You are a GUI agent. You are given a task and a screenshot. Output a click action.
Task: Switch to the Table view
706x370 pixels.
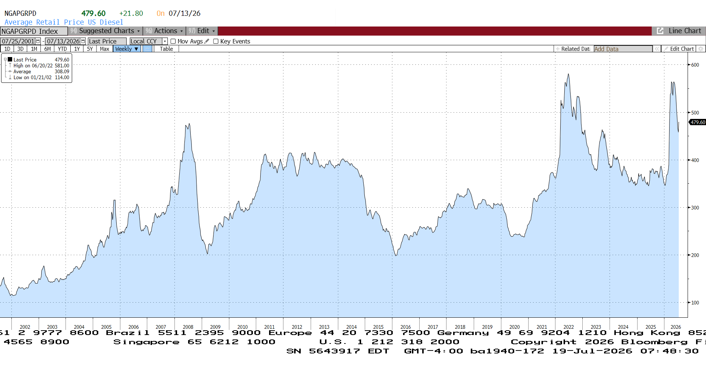(x=166, y=49)
